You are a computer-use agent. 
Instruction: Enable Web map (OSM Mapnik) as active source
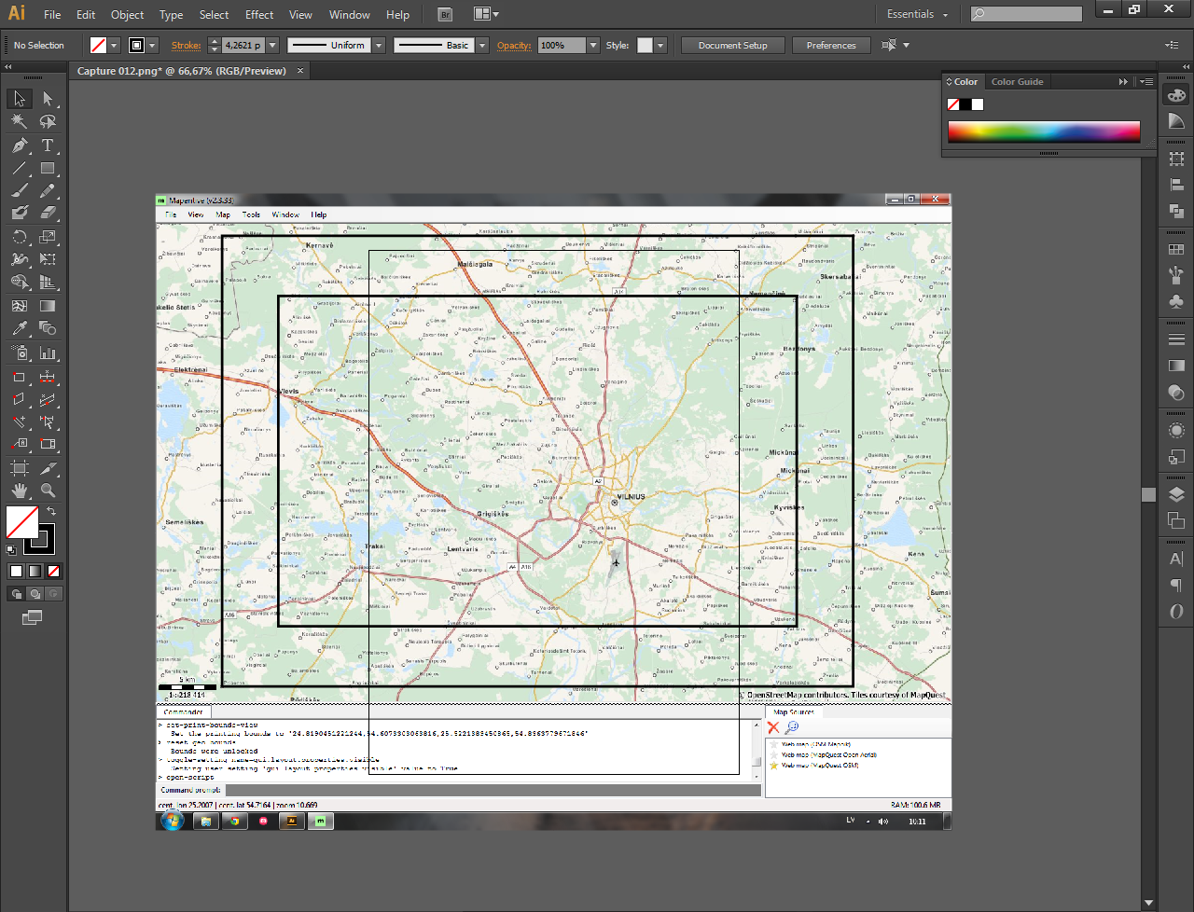tap(773, 745)
